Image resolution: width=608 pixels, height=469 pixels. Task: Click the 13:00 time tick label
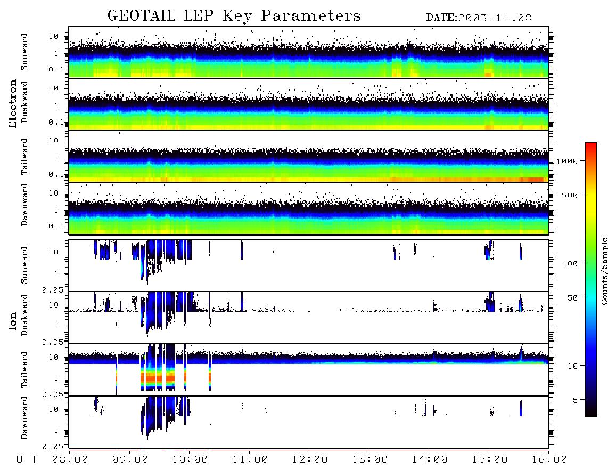pos(370,460)
